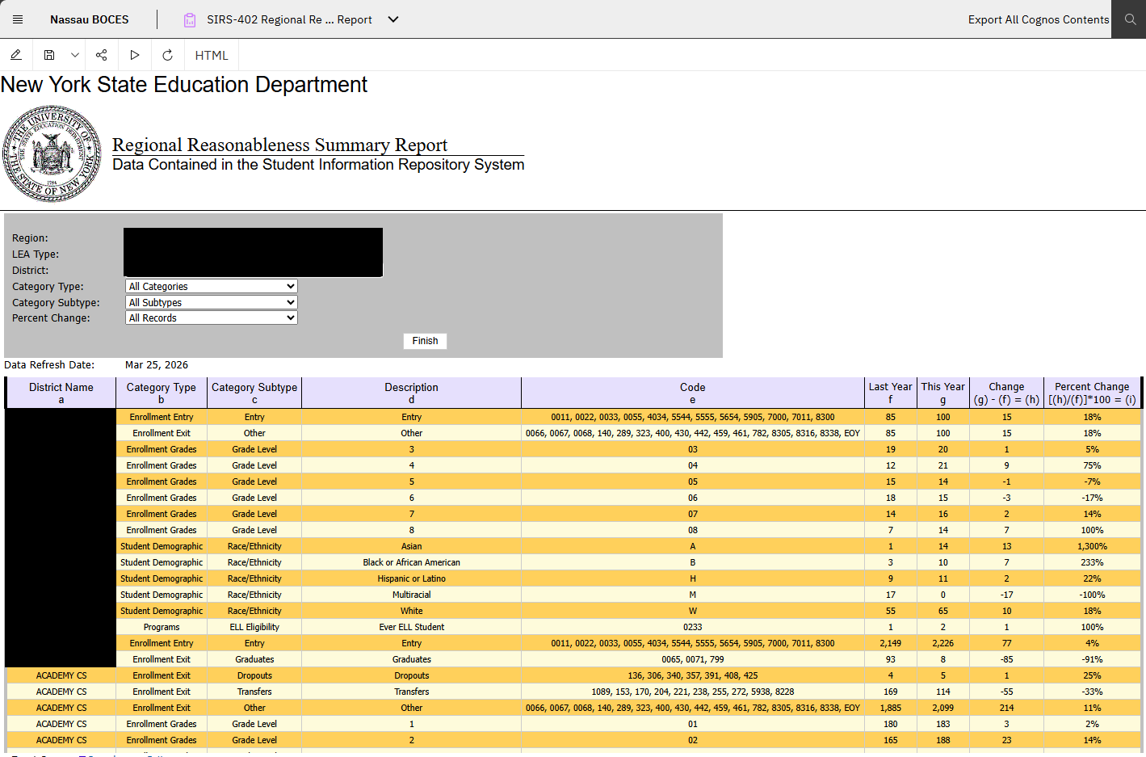Open the Percent Change dropdown

pos(212,318)
